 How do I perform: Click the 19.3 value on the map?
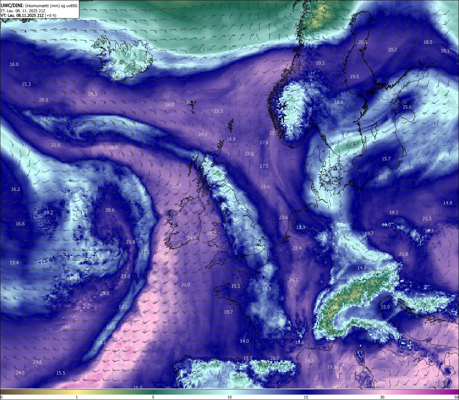click(332, 367)
